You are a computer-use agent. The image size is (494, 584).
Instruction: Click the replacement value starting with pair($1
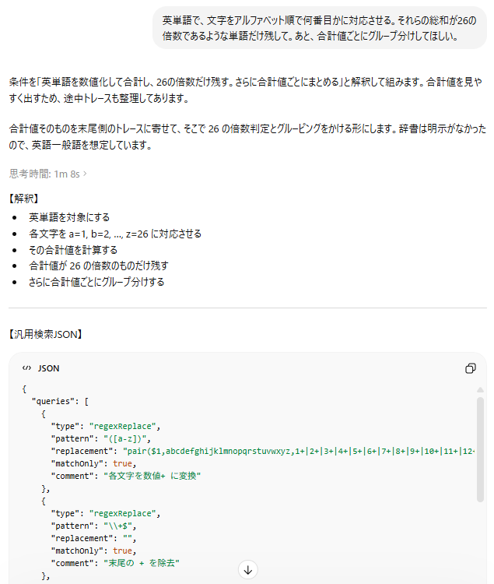299,452
